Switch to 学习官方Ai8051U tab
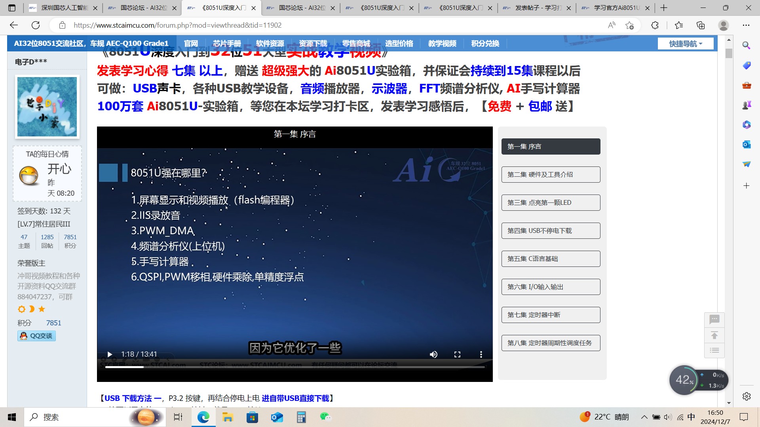This screenshot has height=427, width=760. (x=616, y=8)
